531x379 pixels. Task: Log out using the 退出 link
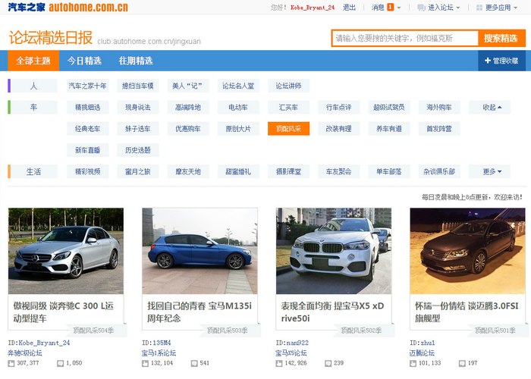(x=349, y=8)
